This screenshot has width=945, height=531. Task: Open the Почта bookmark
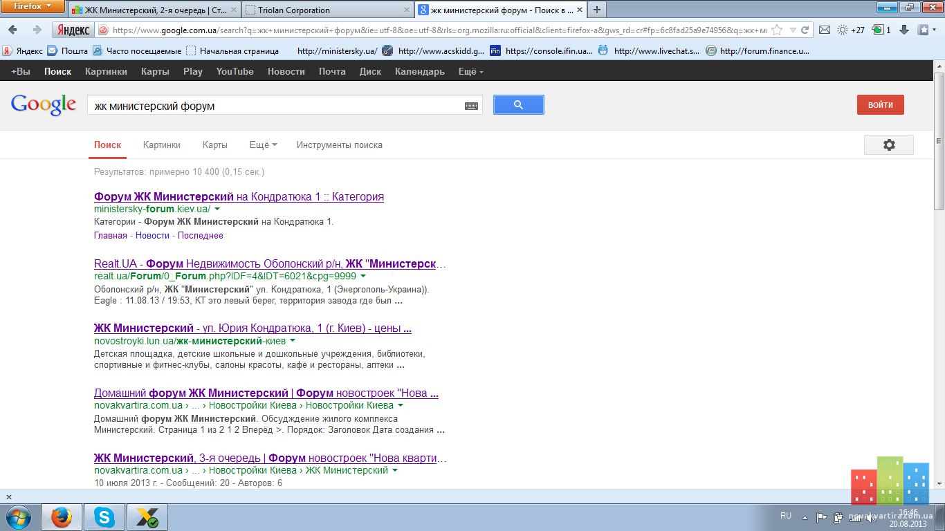click(x=67, y=50)
